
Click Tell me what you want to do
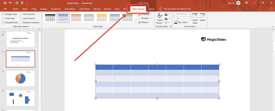177,9
